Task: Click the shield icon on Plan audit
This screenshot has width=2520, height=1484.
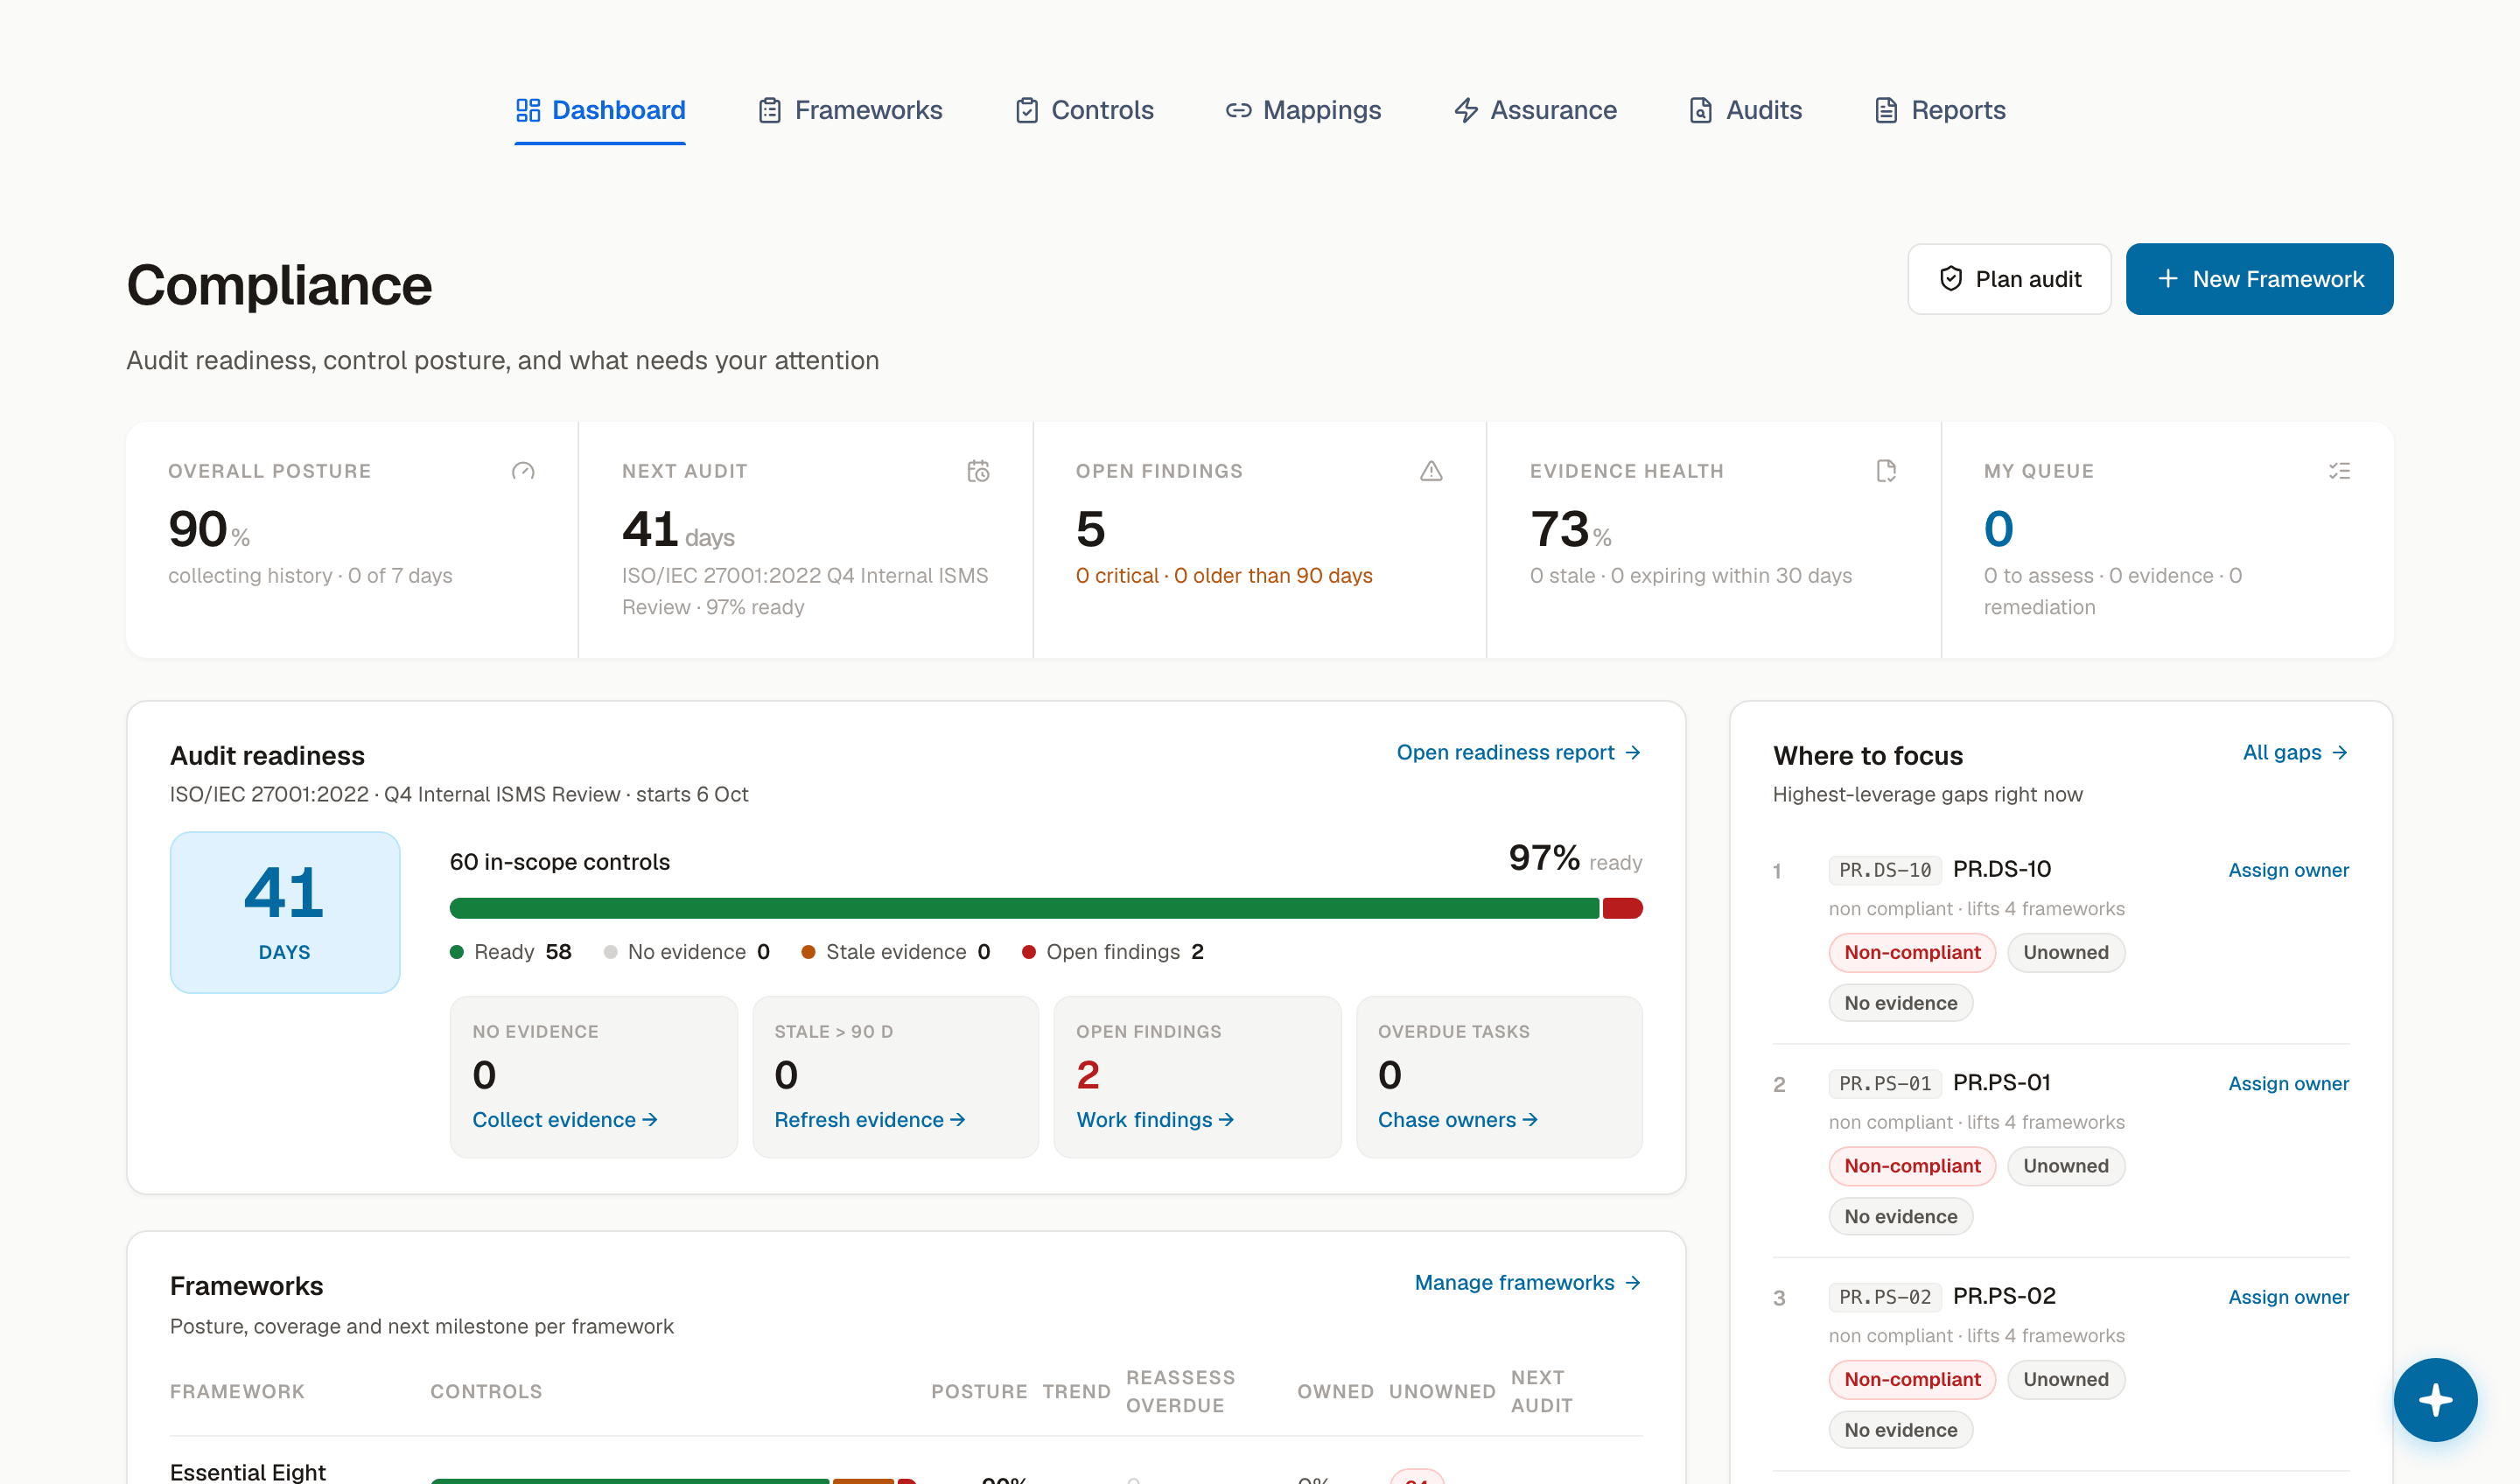Action: point(1950,279)
